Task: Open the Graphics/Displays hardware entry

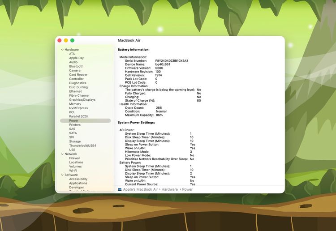Action: (82, 100)
